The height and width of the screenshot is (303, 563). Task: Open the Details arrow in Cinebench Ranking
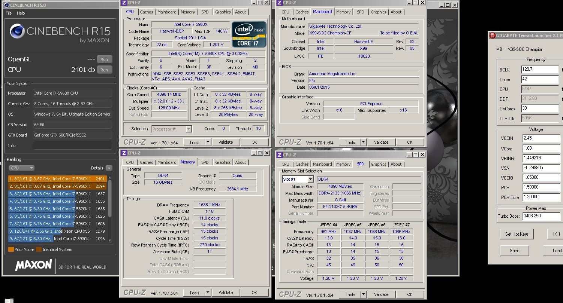point(109,168)
